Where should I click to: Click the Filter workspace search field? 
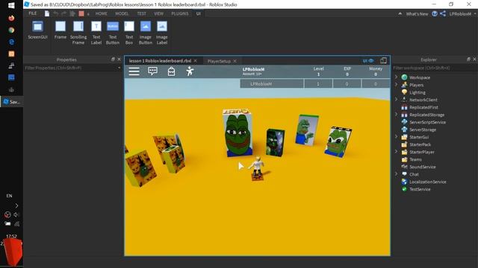pyautogui.click(x=435, y=68)
